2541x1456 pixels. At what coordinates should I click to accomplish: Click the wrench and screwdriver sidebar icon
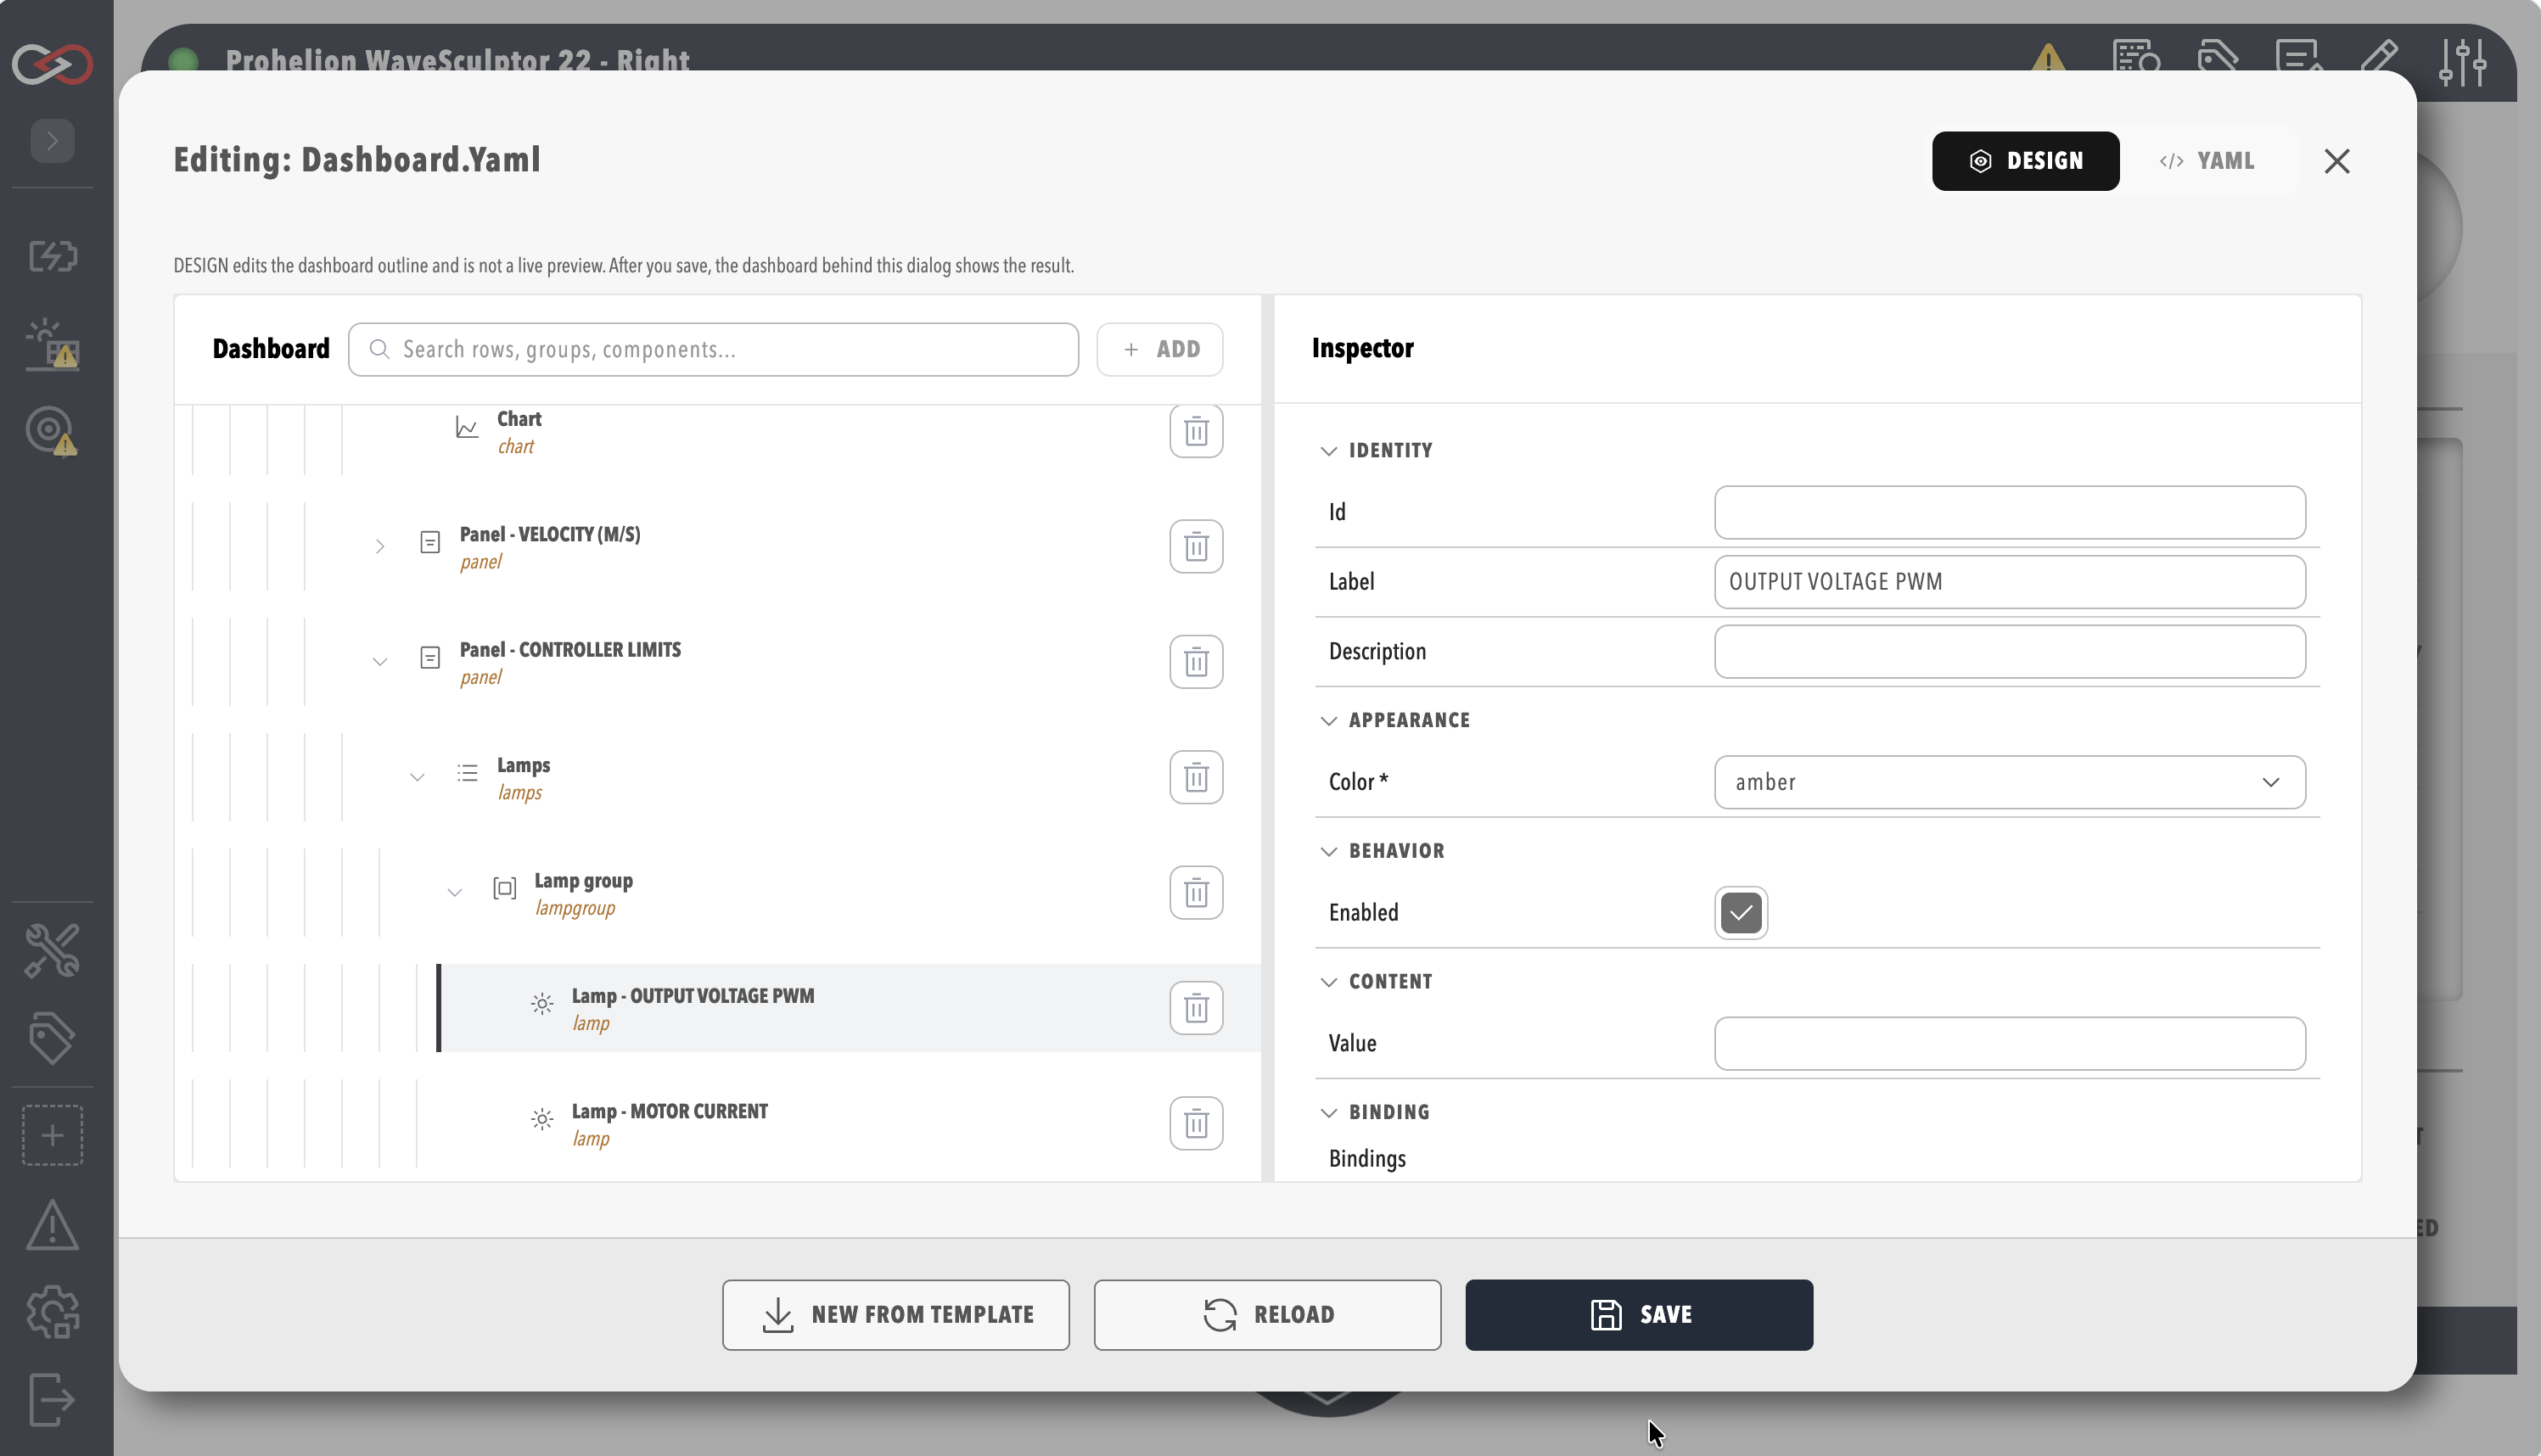click(52, 950)
